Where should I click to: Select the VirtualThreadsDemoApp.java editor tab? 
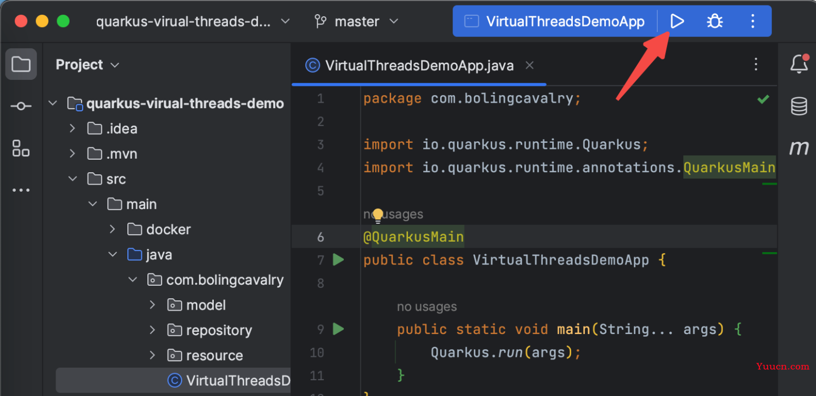pos(419,66)
